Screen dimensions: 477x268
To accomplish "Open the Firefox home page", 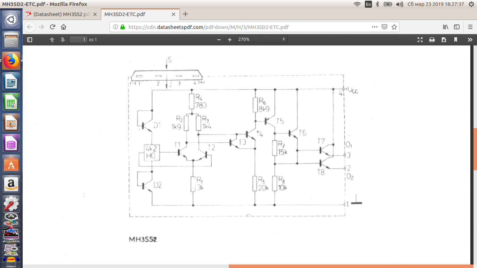I will pyautogui.click(x=64, y=27).
